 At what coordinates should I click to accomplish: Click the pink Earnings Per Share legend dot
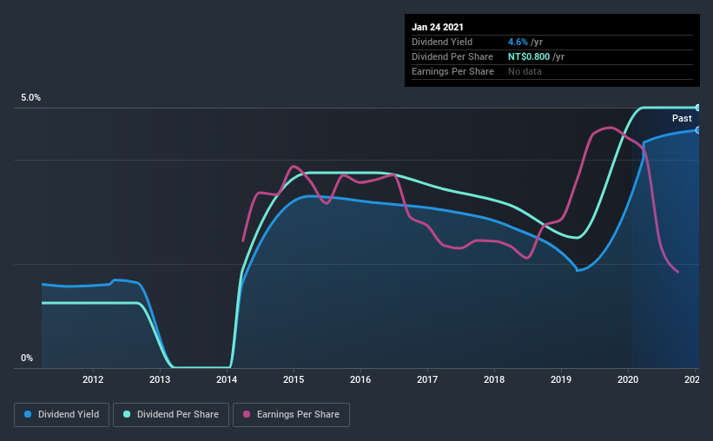pyautogui.click(x=247, y=414)
